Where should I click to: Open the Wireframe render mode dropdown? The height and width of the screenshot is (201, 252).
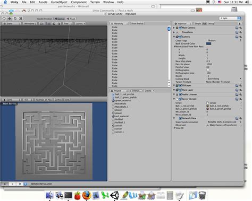pyautogui.click(x=30, y=23)
